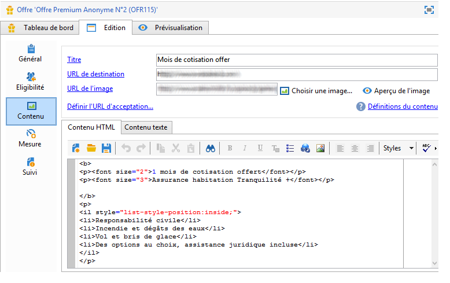Insert an image via toolbar icon
This screenshot has width=450, height=283.
320,148
